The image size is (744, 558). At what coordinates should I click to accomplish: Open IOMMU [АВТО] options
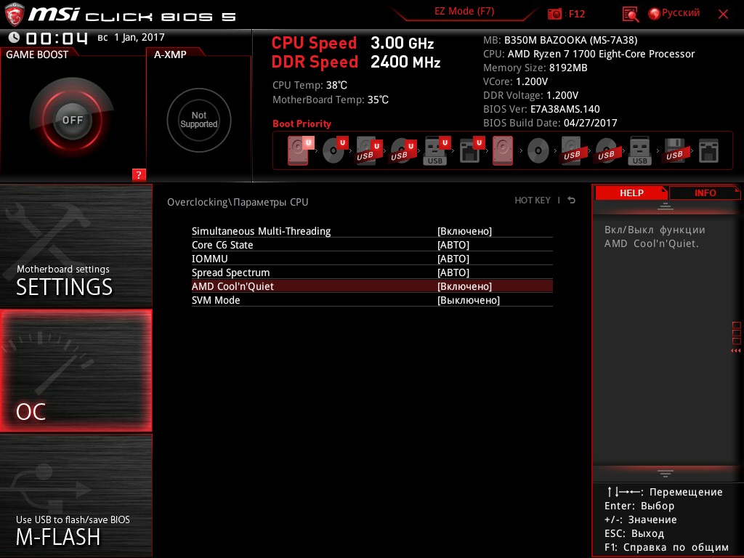[x=453, y=259]
